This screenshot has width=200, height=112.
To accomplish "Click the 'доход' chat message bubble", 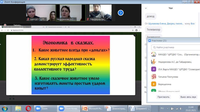I will click(150, 16).
